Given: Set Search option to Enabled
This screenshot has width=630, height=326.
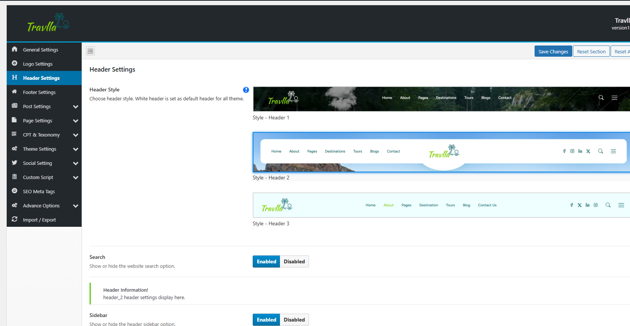Looking at the screenshot, I should pyautogui.click(x=266, y=261).
